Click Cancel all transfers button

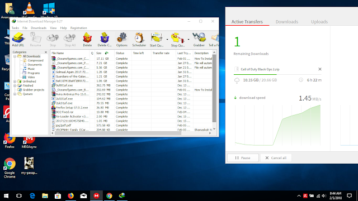point(276,157)
